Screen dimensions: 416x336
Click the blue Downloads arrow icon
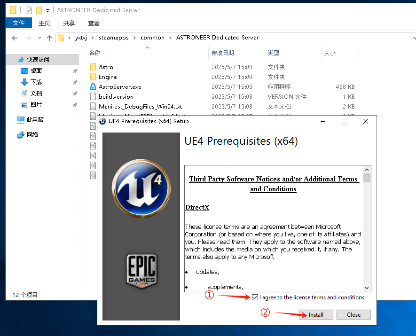[24, 82]
